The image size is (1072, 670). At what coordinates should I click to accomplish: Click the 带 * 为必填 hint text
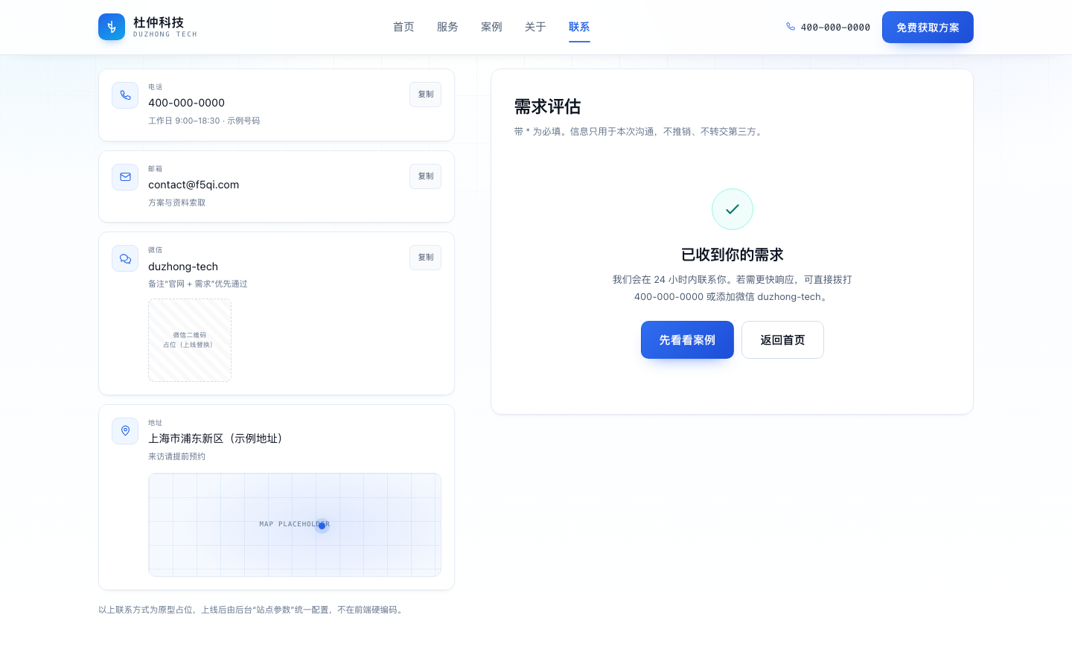(x=639, y=132)
